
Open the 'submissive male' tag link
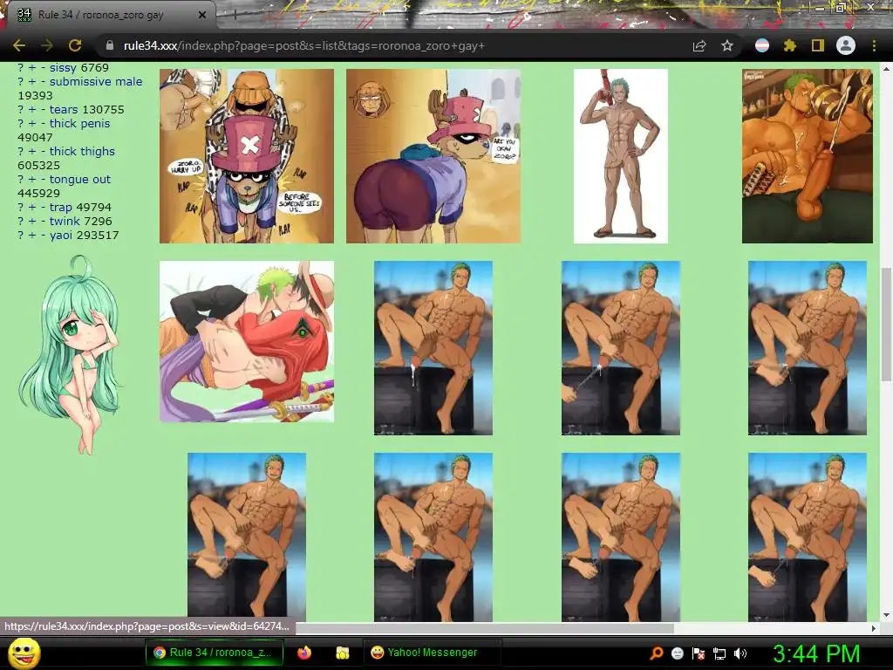click(96, 81)
